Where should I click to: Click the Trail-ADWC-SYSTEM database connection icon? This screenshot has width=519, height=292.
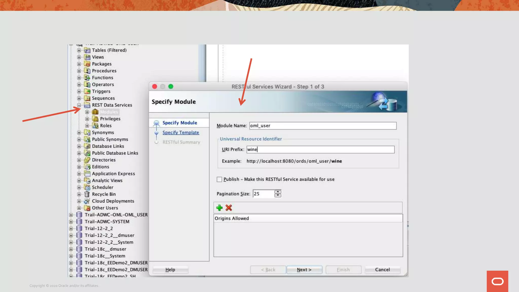(x=79, y=222)
